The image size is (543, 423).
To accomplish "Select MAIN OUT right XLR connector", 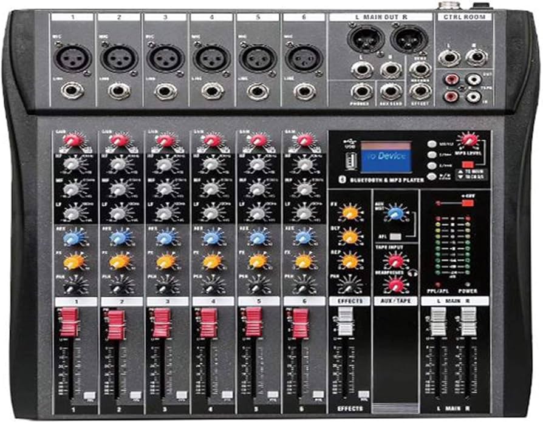I will 409,38.
